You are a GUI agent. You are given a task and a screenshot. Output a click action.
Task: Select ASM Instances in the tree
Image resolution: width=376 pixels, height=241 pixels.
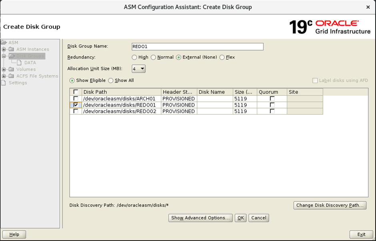(x=33, y=49)
